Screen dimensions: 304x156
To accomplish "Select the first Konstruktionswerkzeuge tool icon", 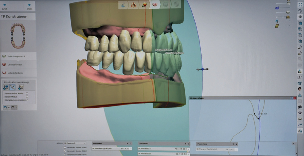I will coord(5,87).
